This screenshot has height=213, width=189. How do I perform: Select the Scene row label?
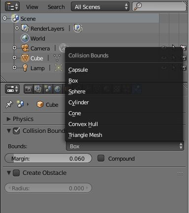[x=28, y=19]
